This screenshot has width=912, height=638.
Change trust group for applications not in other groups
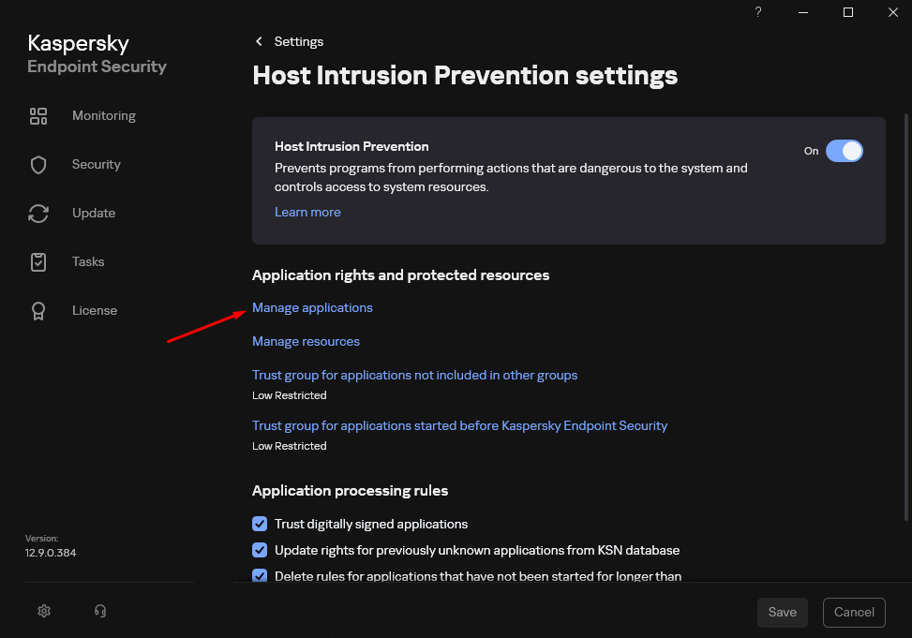[x=414, y=375]
